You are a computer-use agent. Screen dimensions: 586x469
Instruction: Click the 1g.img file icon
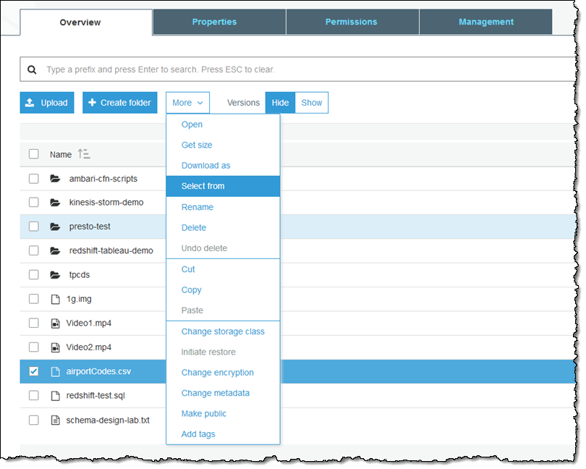point(55,299)
